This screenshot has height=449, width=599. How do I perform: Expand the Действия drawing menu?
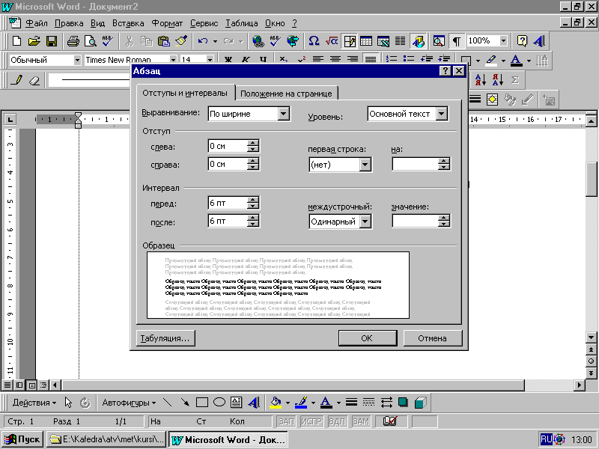pyautogui.click(x=34, y=403)
